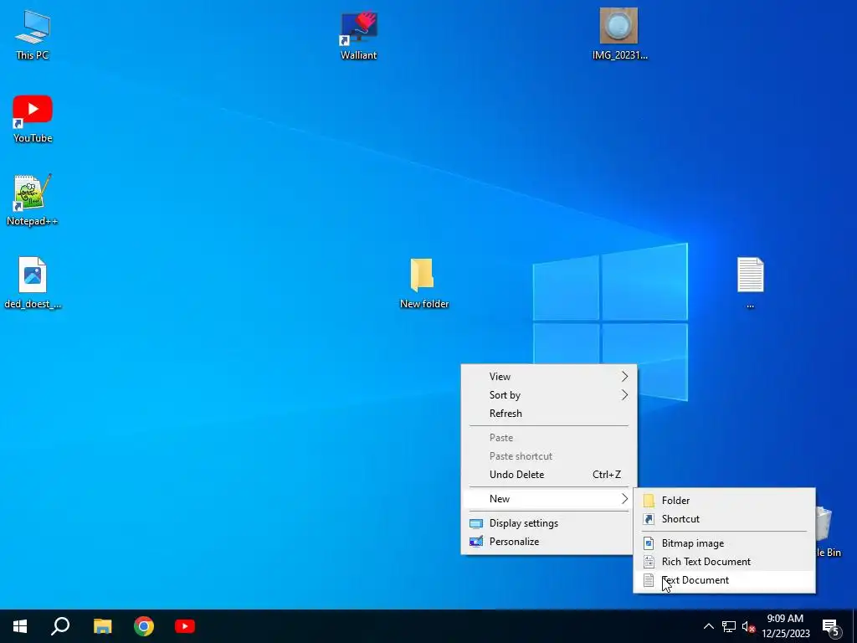
Task: Click the Display settings monitor icon
Action: point(476,523)
